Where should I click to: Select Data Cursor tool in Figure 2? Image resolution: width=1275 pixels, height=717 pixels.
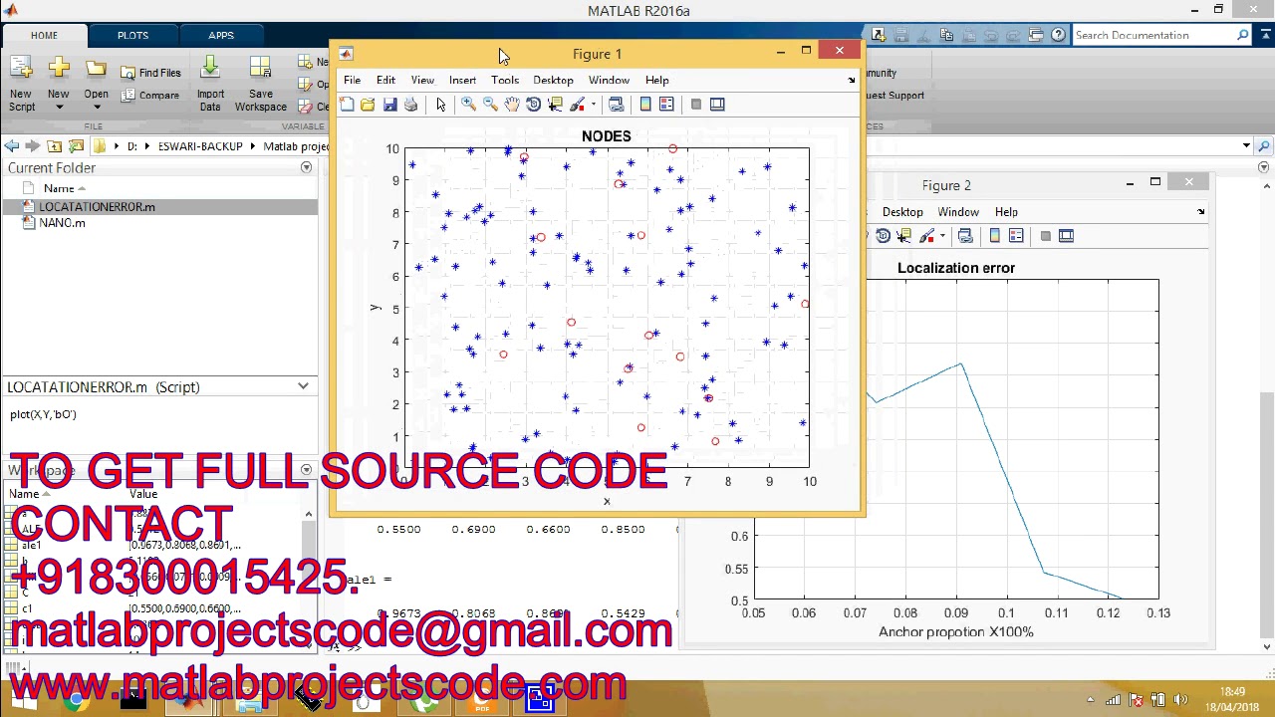(904, 236)
